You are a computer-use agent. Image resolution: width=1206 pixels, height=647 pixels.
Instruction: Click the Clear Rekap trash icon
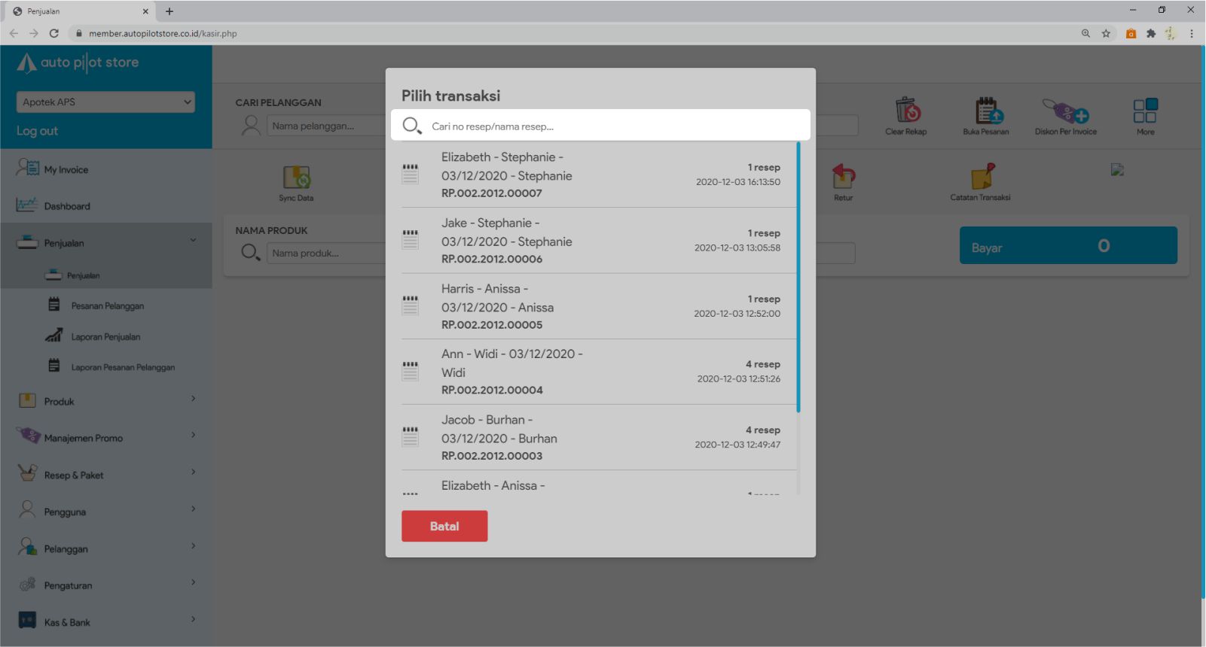[x=907, y=111]
